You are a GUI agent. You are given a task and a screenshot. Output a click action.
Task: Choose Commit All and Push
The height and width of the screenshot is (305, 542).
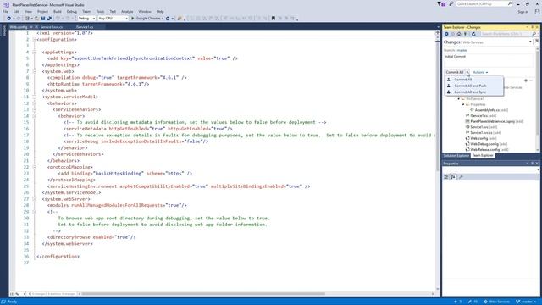[x=473, y=86]
